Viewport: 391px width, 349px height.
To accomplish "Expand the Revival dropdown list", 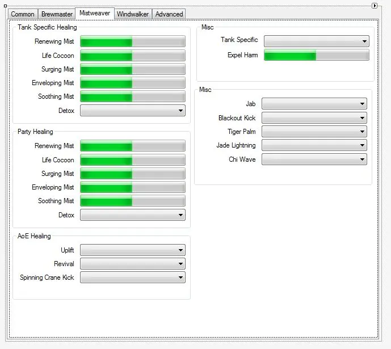I will coord(133,264).
